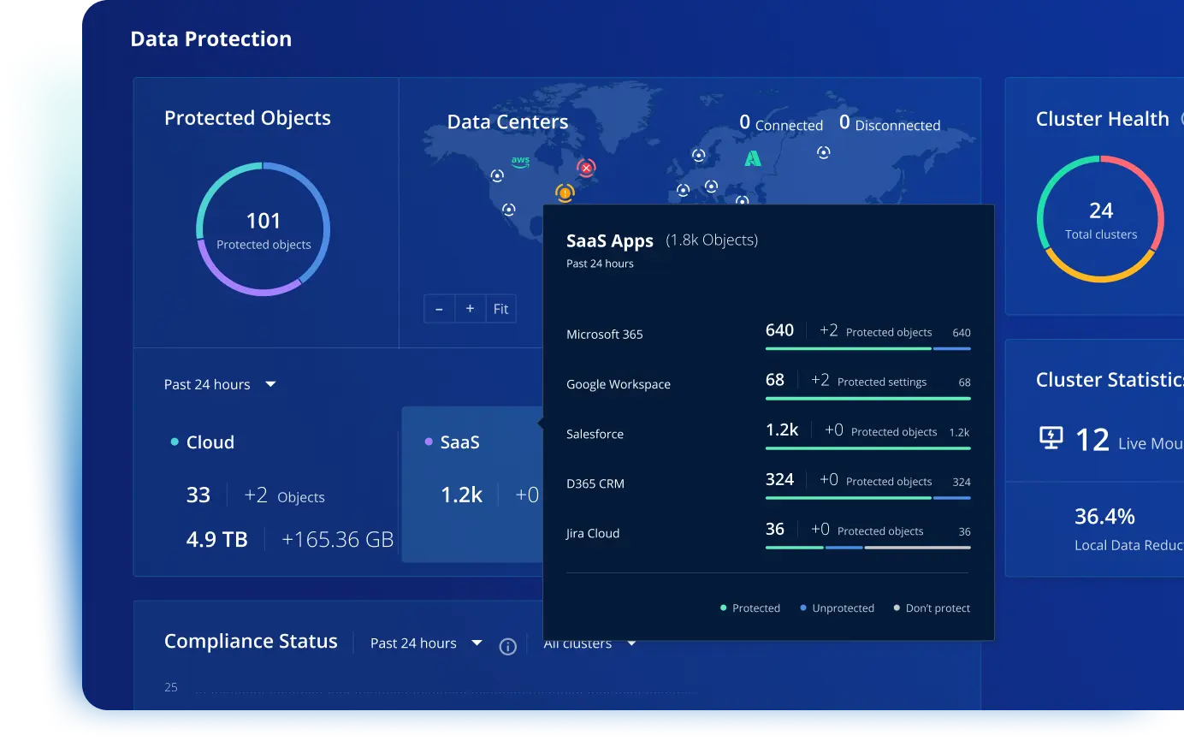Zoom in the map with plus button
This screenshot has height=741, width=1184.
(470, 309)
